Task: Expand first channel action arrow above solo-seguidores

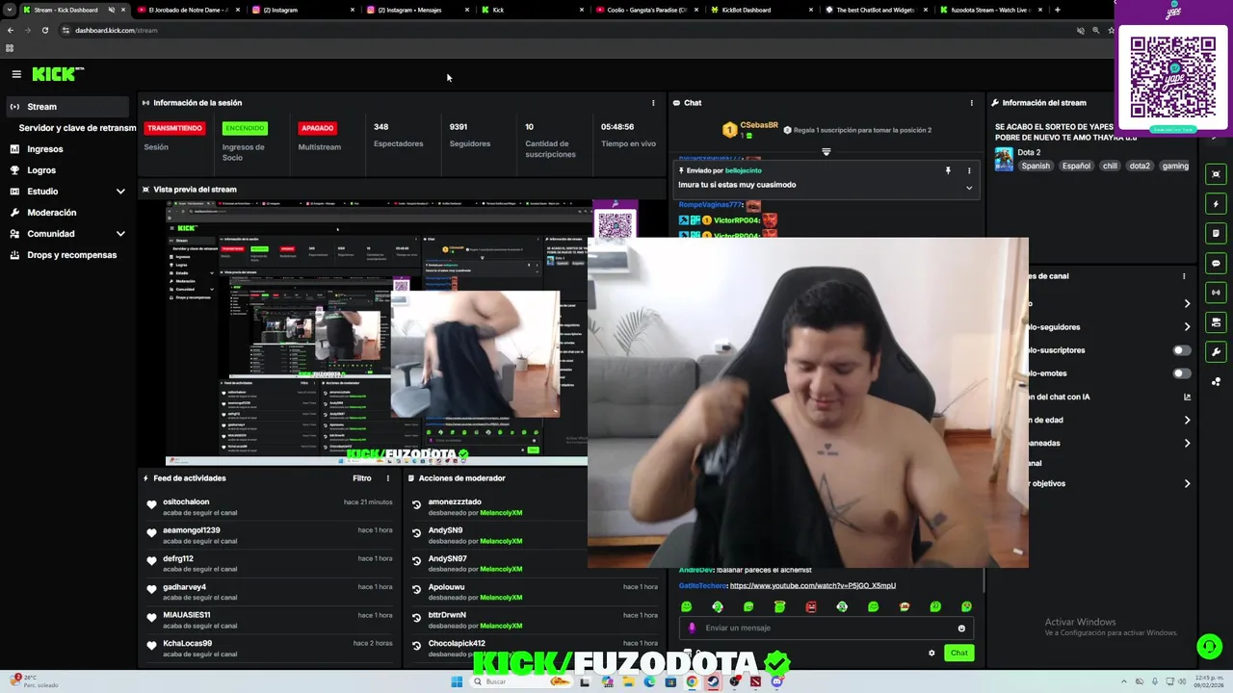Action: click(1187, 303)
